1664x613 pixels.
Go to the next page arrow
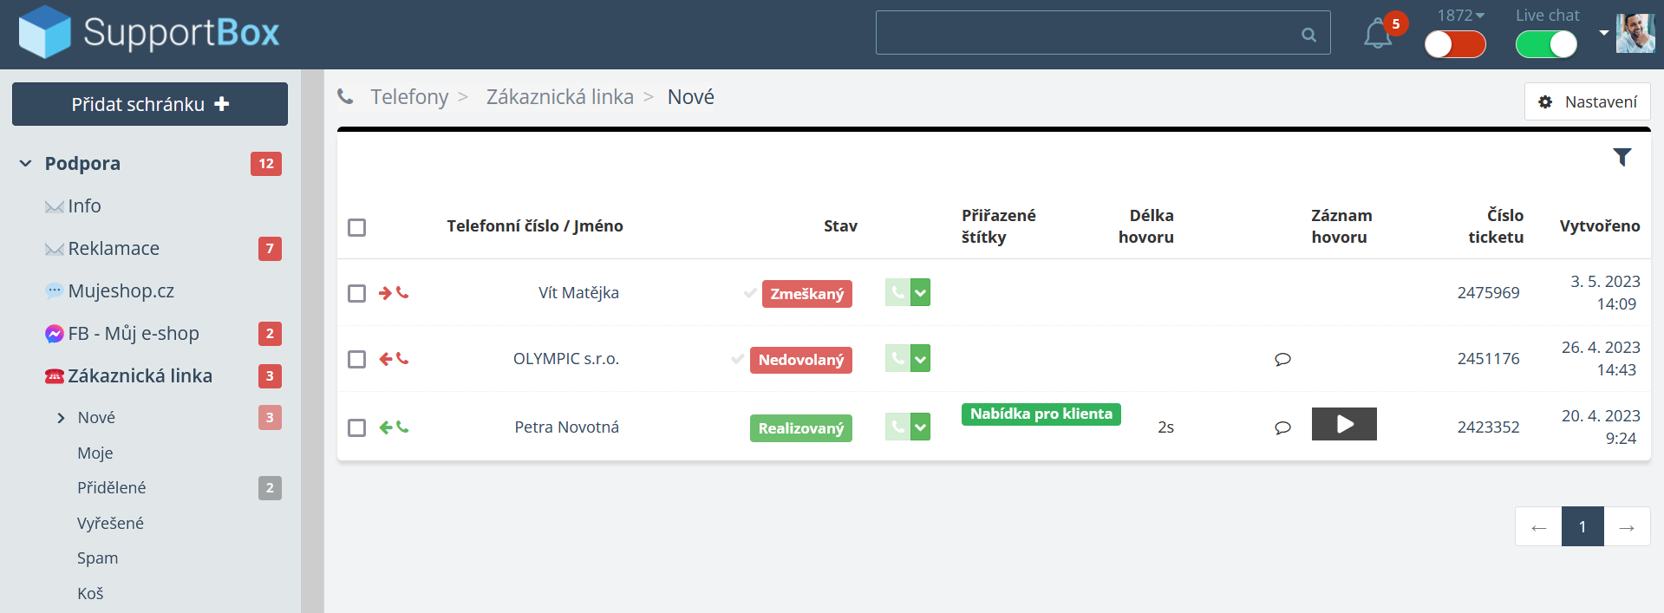(1627, 526)
